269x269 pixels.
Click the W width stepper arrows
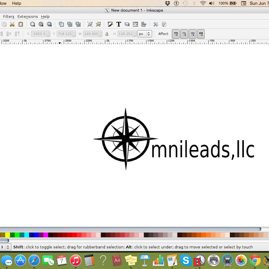coord(100,34)
